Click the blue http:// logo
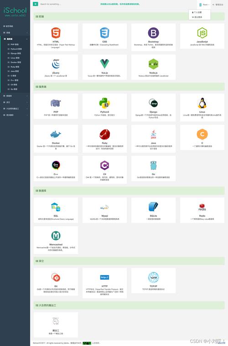Screen dimensions: 228x346 point(104,277)
